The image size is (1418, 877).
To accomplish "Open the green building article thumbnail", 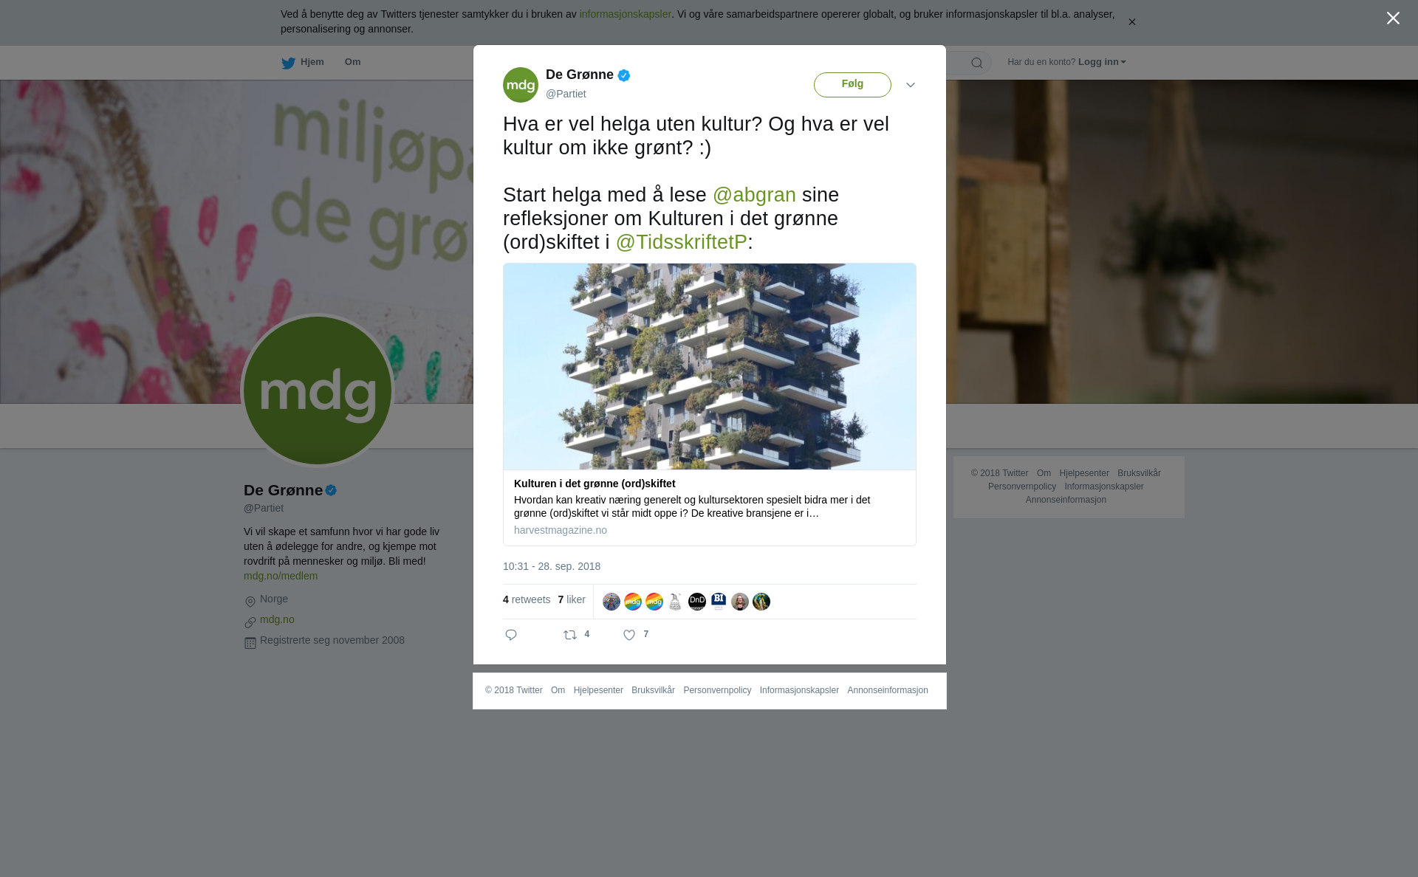I will (710, 367).
